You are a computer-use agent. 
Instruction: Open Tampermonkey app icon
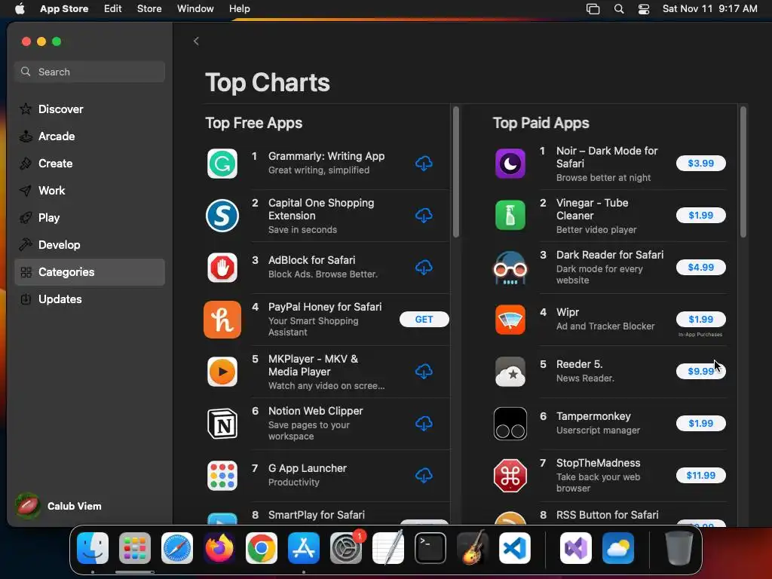pyautogui.click(x=510, y=424)
